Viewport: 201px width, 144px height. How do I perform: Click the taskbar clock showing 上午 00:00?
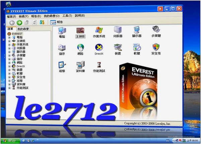click(x=192, y=141)
